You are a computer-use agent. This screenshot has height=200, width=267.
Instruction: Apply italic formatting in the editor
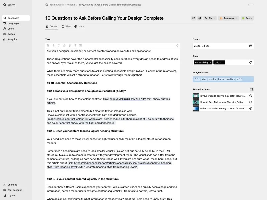59,45
